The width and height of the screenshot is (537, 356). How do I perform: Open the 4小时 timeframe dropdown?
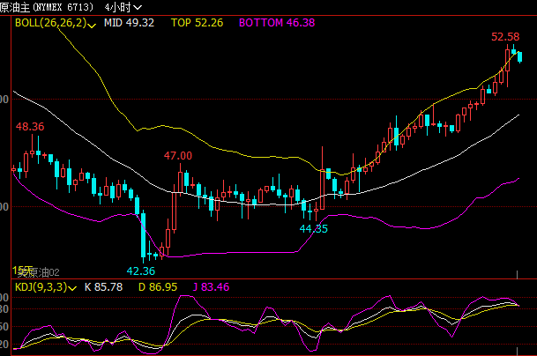click(x=123, y=7)
